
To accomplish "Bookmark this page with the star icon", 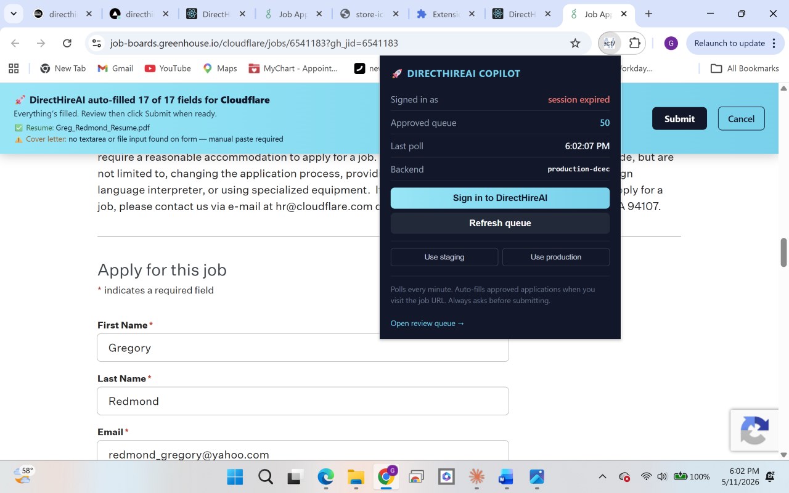I will click(x=575, y=43).
